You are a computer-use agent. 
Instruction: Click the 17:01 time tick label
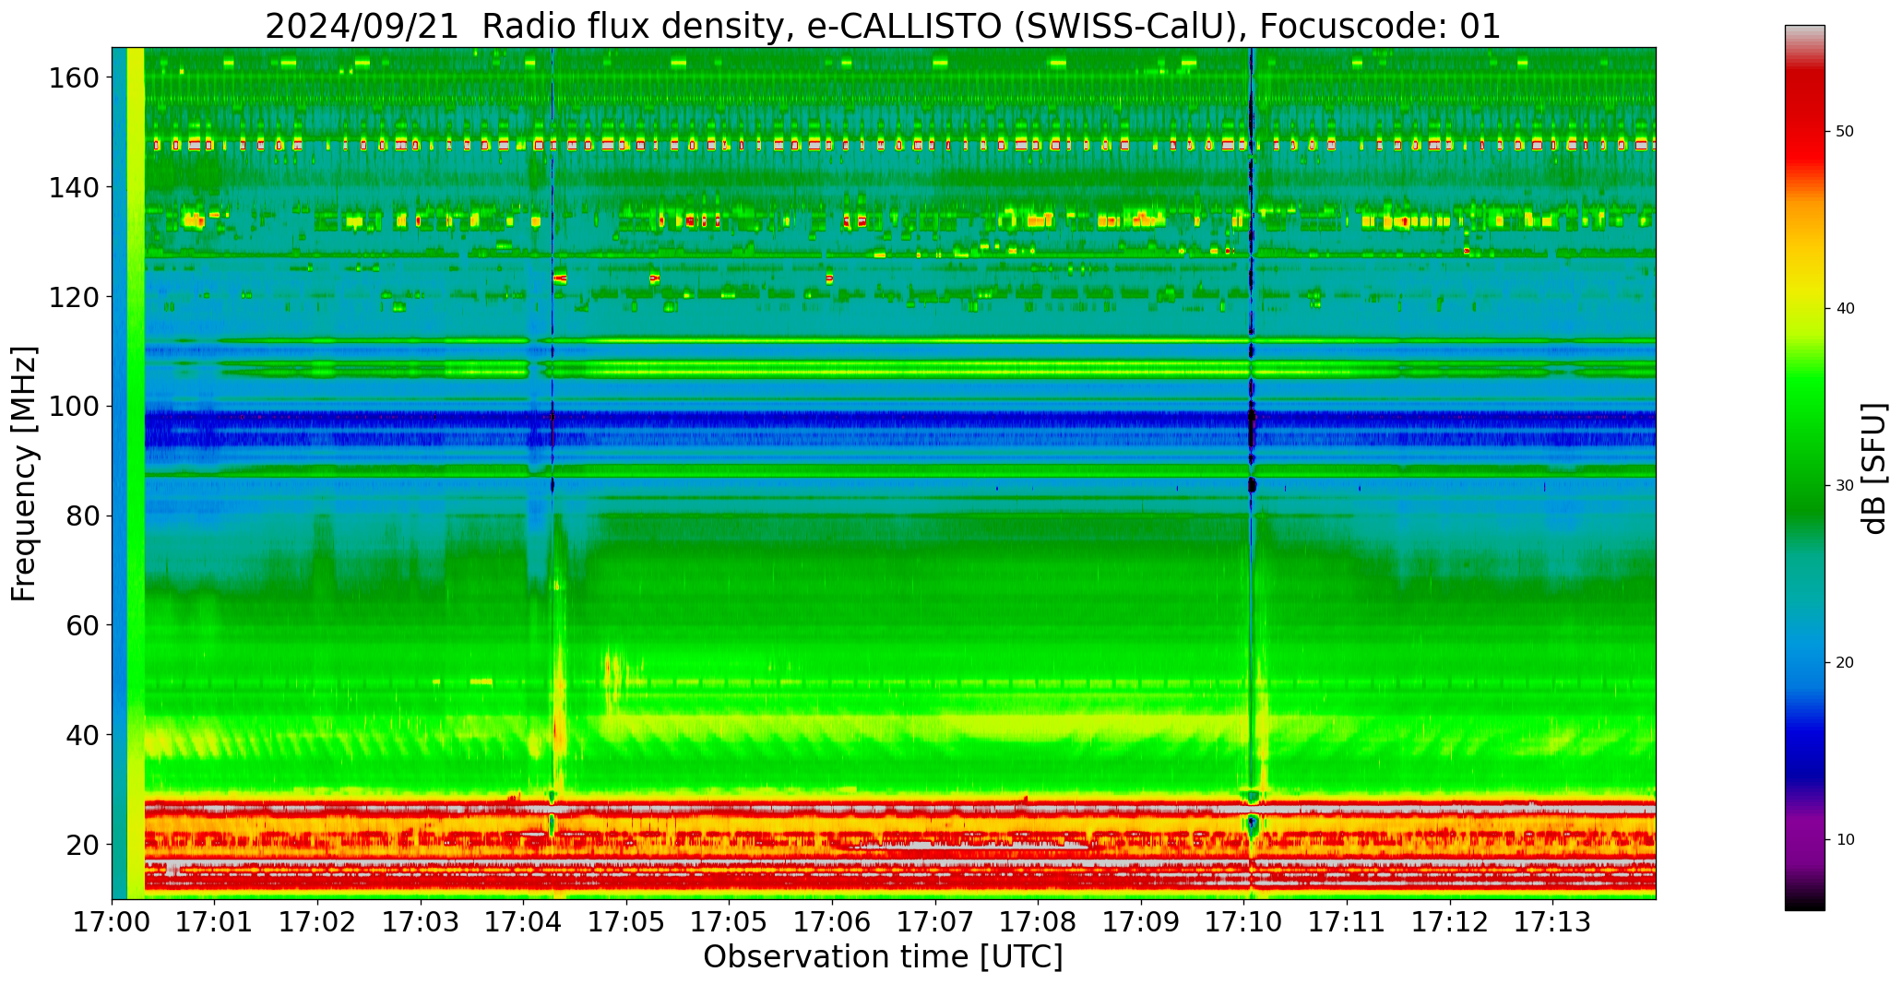pyautogui.click(x=215, y=921)
